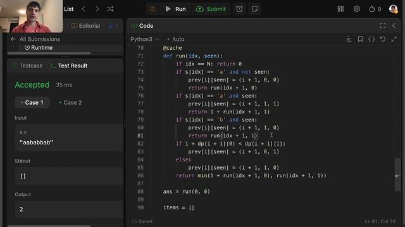This screenshot has width=405, height=227.
Task: Click the Saved status indicator
Action: click(142, 221)
